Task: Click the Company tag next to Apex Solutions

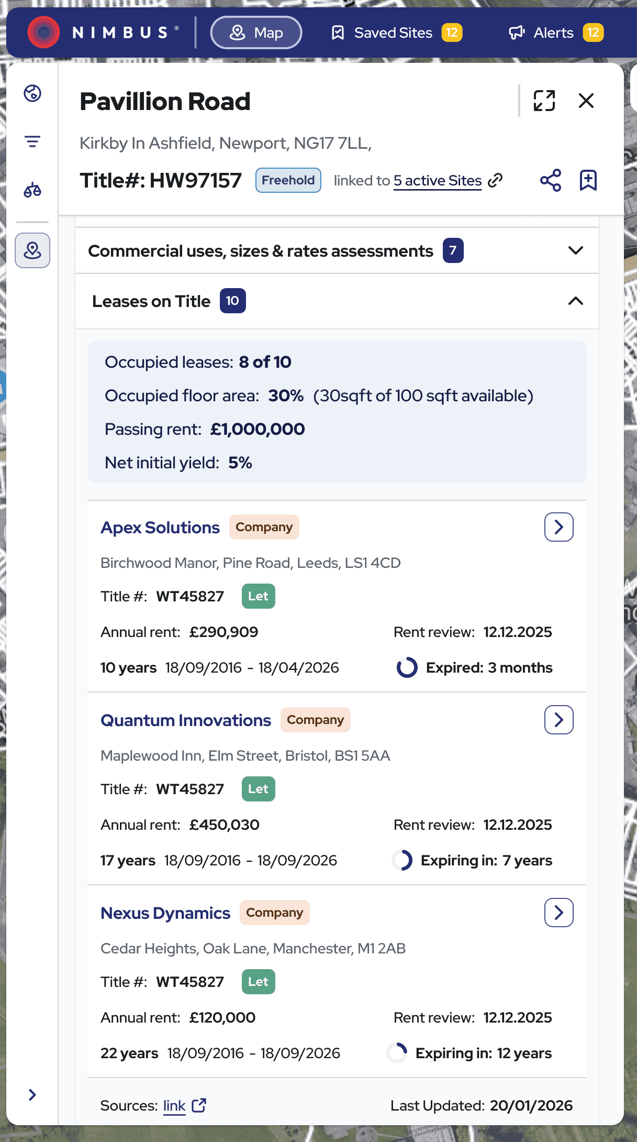Action: click(264, 527)
